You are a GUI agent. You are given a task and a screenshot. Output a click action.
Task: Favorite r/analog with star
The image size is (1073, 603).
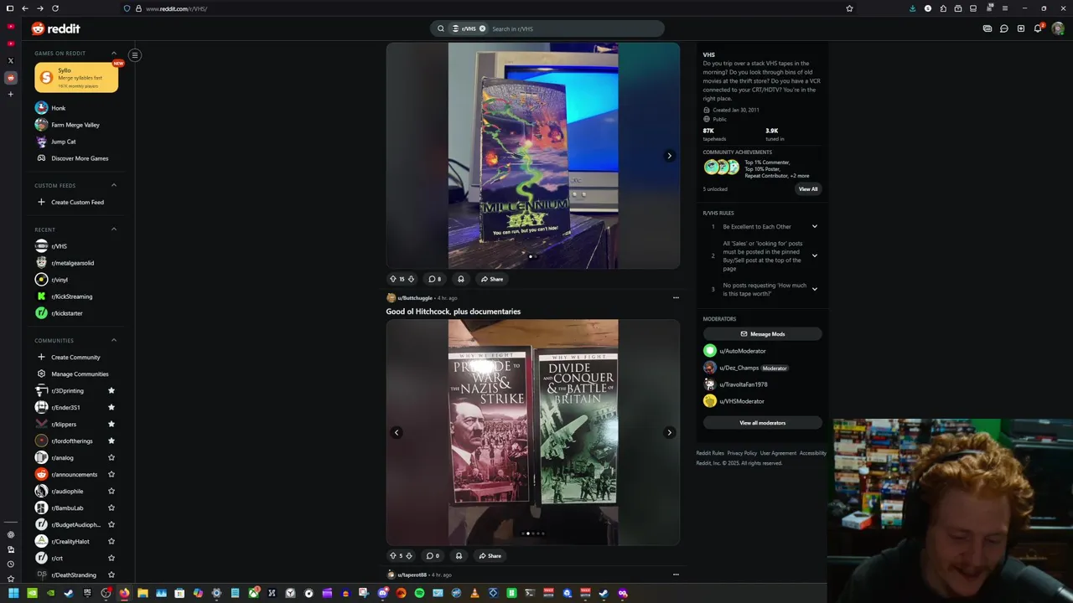coord(111,457)
